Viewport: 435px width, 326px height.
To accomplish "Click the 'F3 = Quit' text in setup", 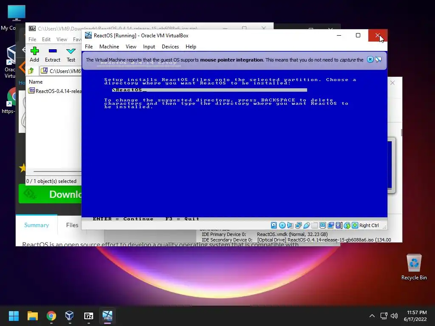I will tap(182, 219).
